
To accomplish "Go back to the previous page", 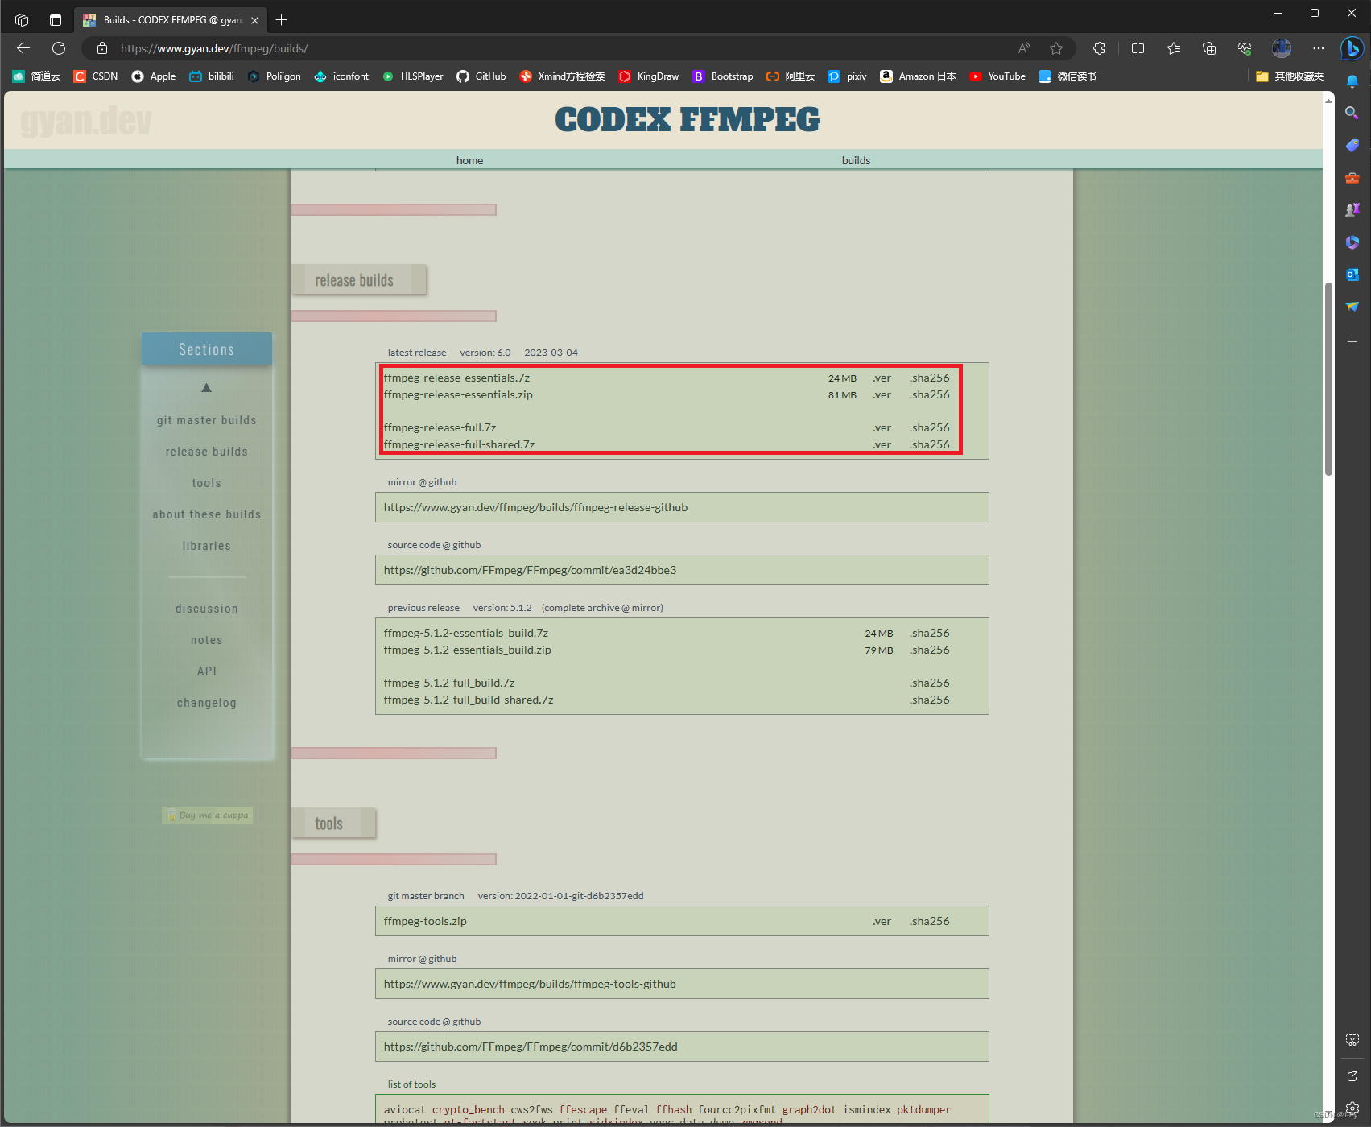I will point(23,48).
